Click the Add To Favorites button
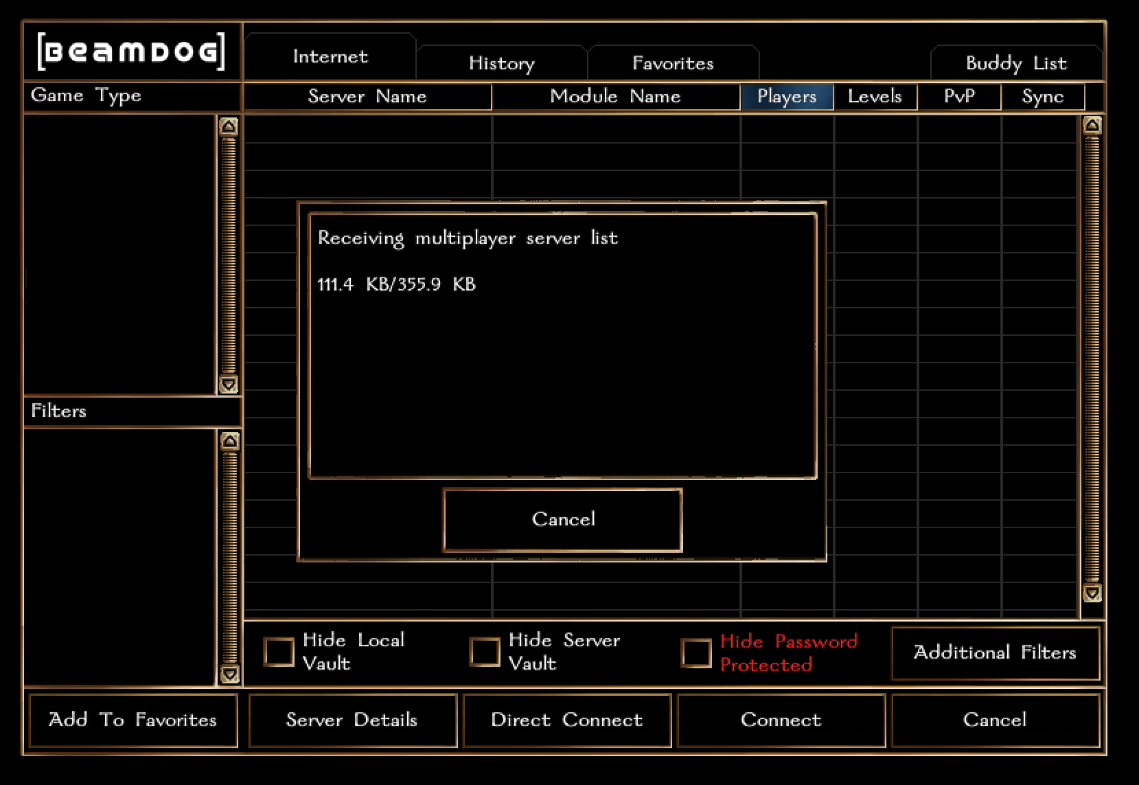 pos(133,720)
